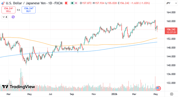Click the 140.000 price axis label

coord(171,65)
